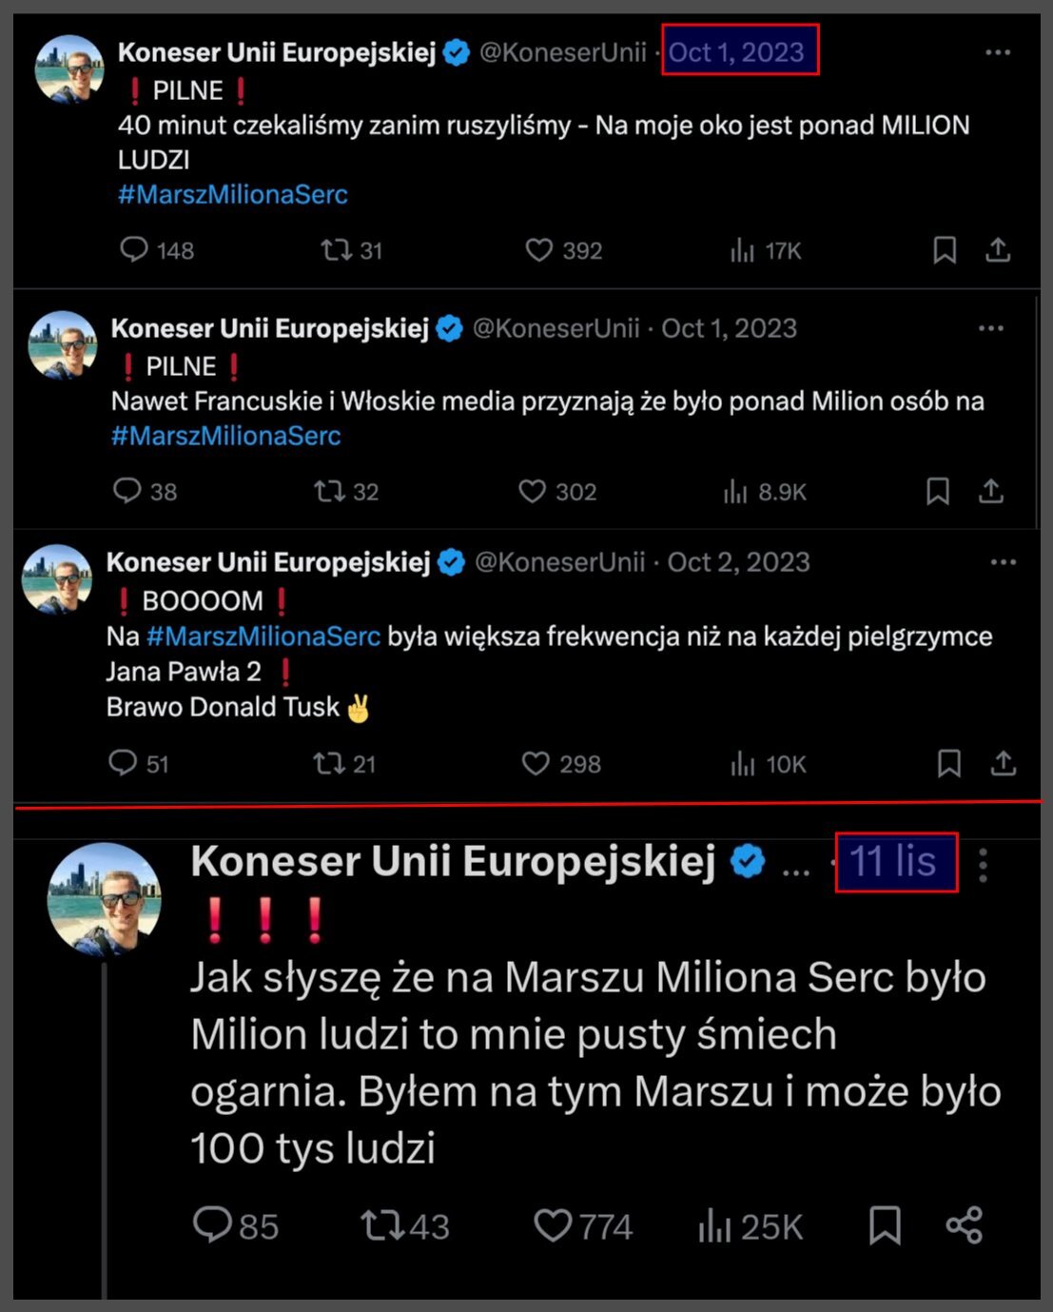Image resolution: width=1053 pixels, height=1312 pixels.
Task: Like the bottom tweet with 774 likes
Action: pyautogui.click(x=553, y=1225)
